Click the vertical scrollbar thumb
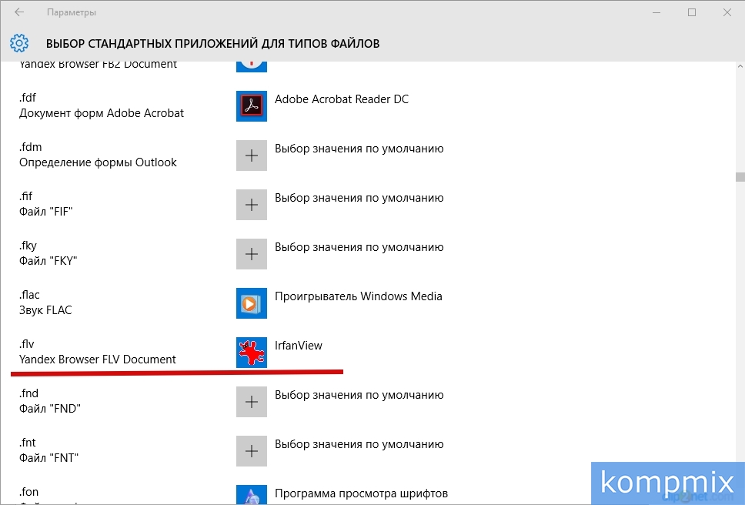745x505 pixels. pyautogui.click(x=740, y=177)
